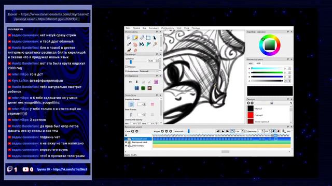The image size is (332, 186).
Task: Jump to the last frame
Action: [x=228, y=131]
